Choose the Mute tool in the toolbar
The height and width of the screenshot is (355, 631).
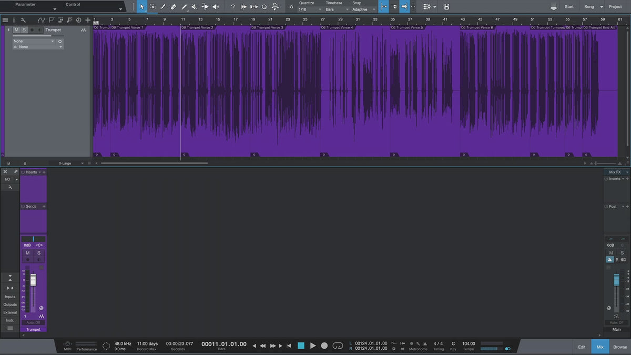194,7
